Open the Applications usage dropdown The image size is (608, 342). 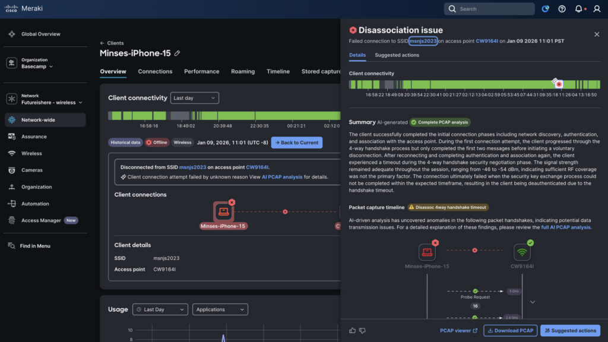coord(220,309)
